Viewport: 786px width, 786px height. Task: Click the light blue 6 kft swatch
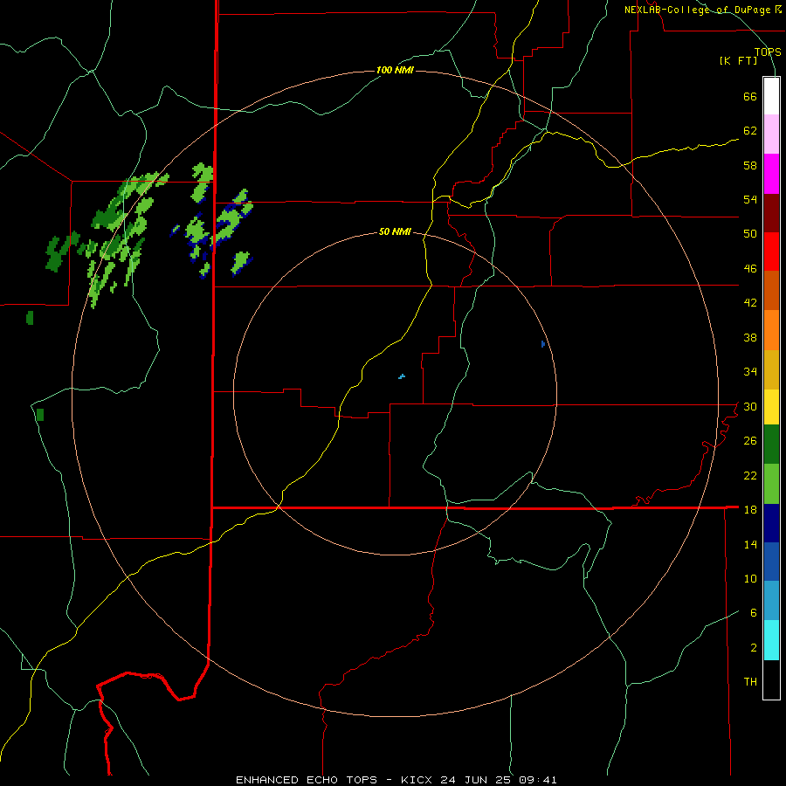(771, 601)
